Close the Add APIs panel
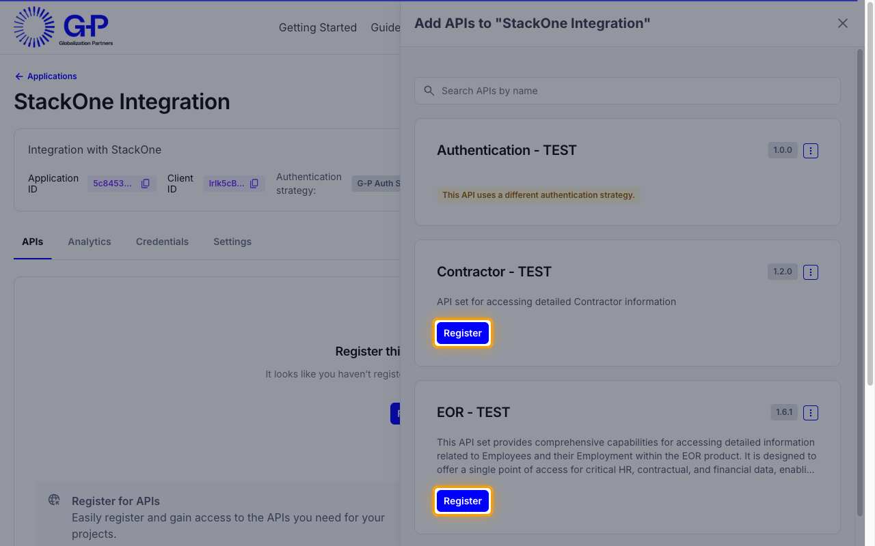Screen dimensions: 875x546 pos(843,23)
